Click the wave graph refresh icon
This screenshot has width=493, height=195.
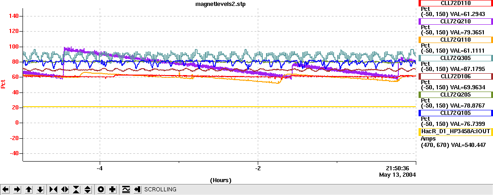click(126, 190)
